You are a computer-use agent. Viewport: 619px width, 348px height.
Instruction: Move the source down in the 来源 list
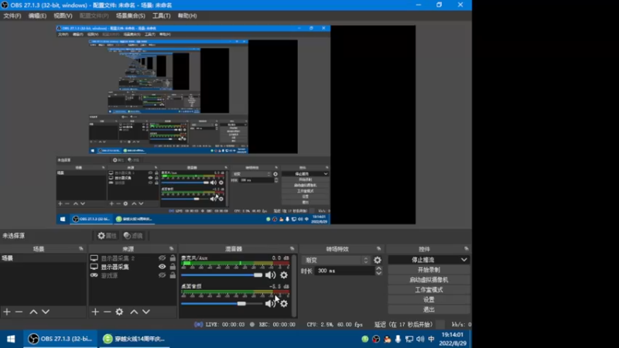(x=146, y=312)
